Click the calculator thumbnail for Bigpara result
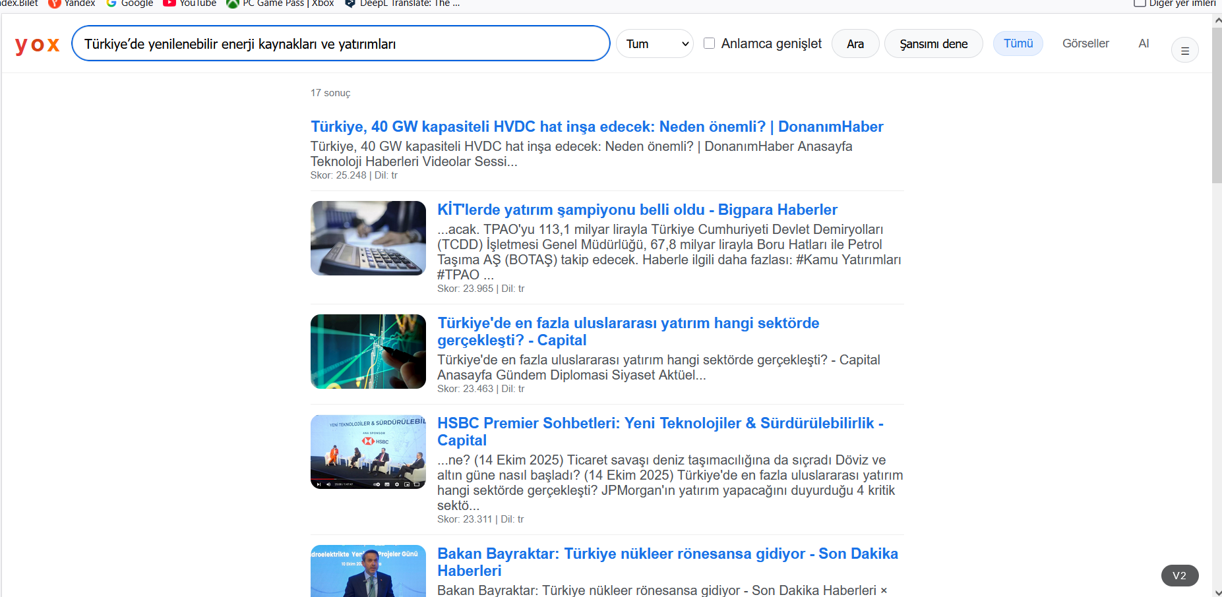The image size is (1222, 597). coord(368,238)
